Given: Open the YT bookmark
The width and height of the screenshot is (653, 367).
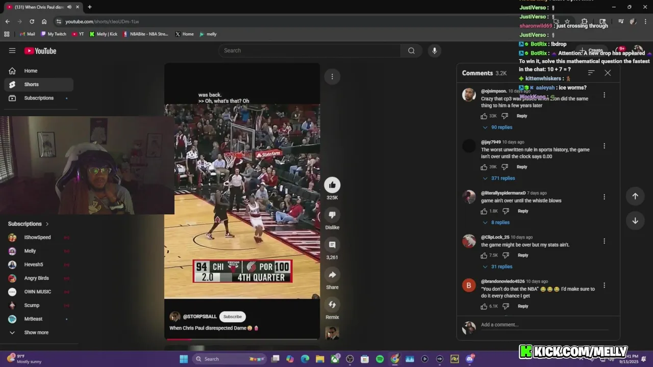Looking at the screenshot, I should (78, 34).
